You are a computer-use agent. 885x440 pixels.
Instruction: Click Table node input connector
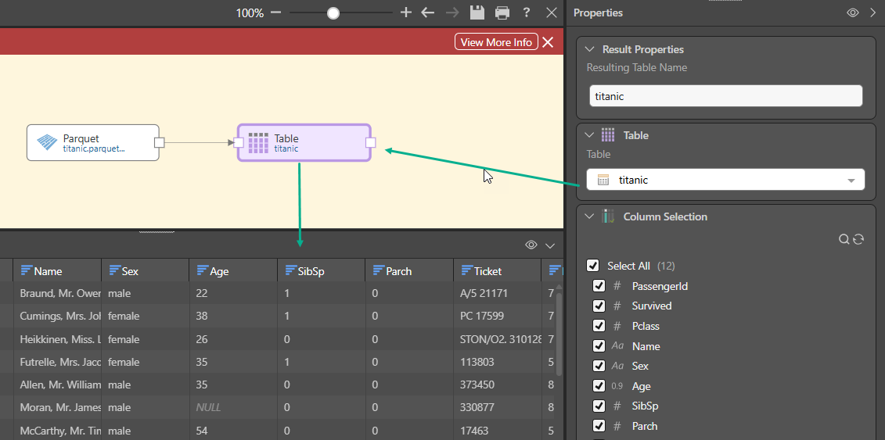(x=238, y=142)
